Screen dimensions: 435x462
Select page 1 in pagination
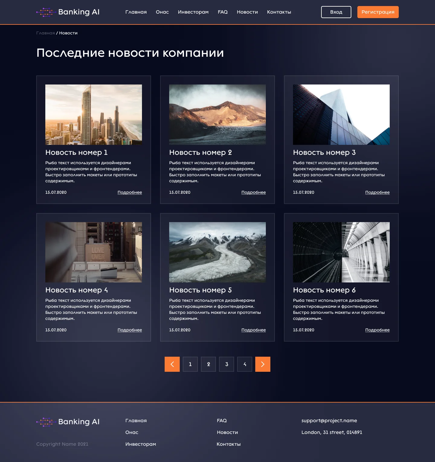tap(190, 364)
